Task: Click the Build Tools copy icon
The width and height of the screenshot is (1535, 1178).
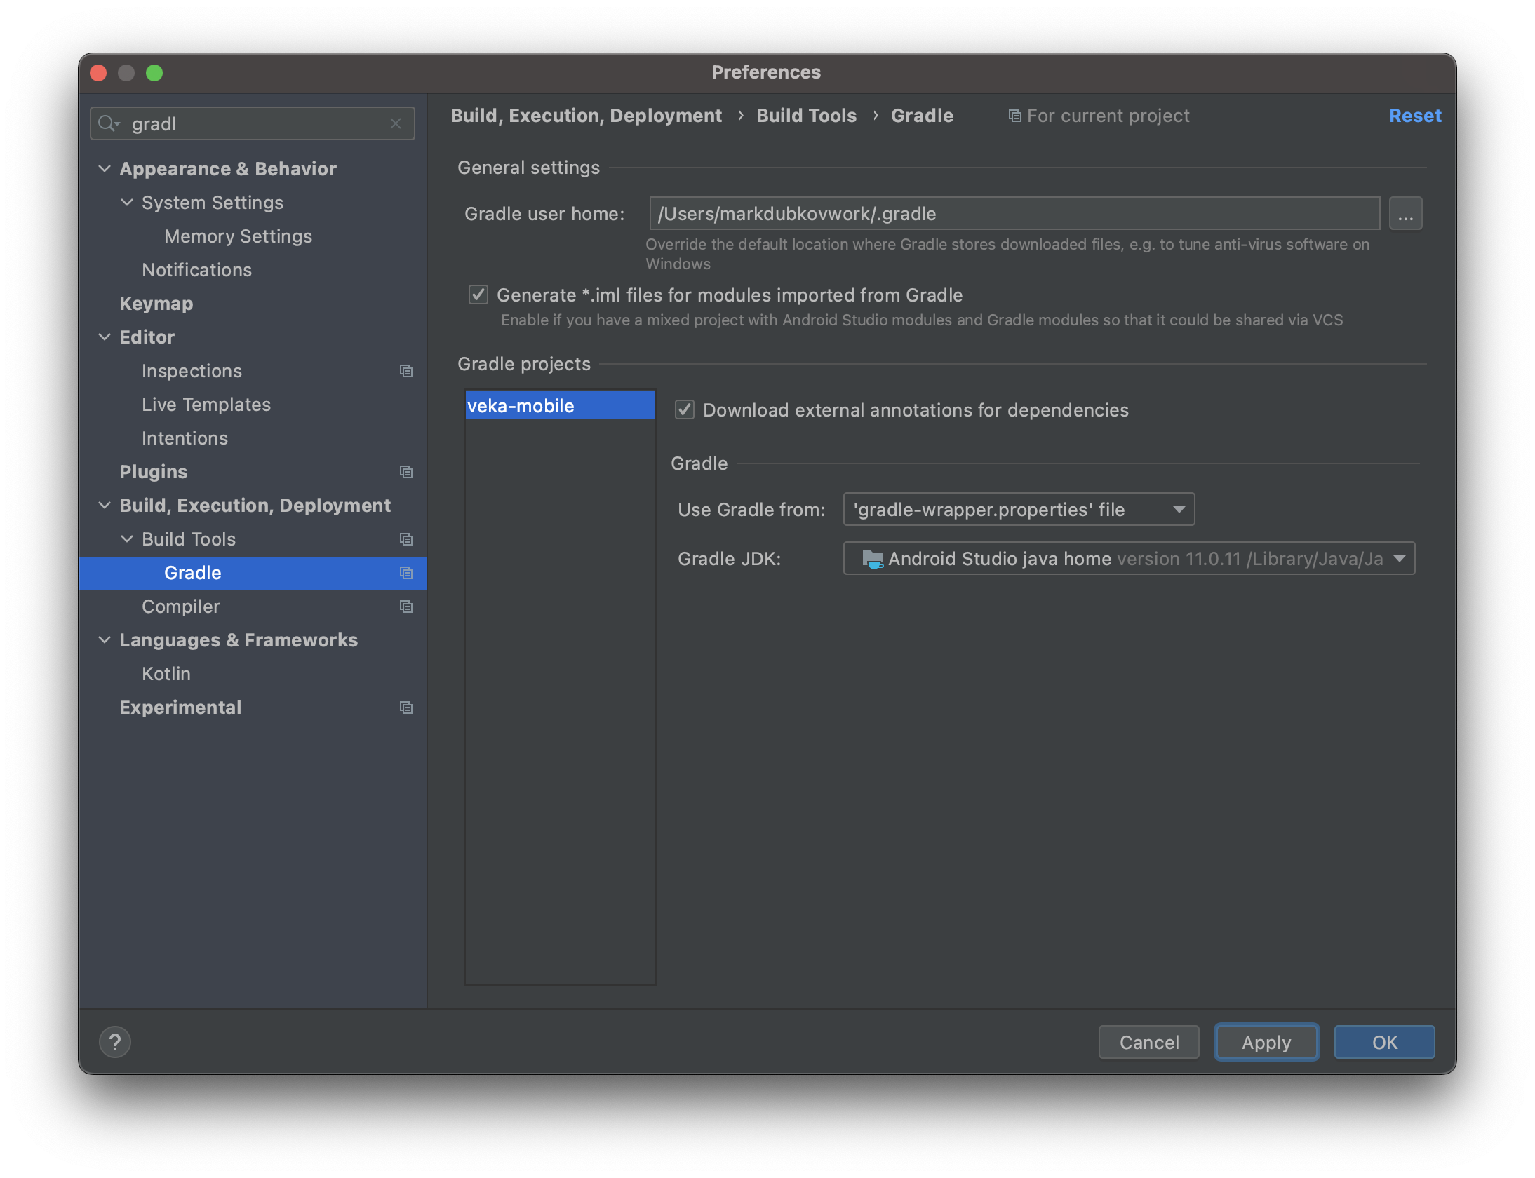Action: click(x=405, y=537)
